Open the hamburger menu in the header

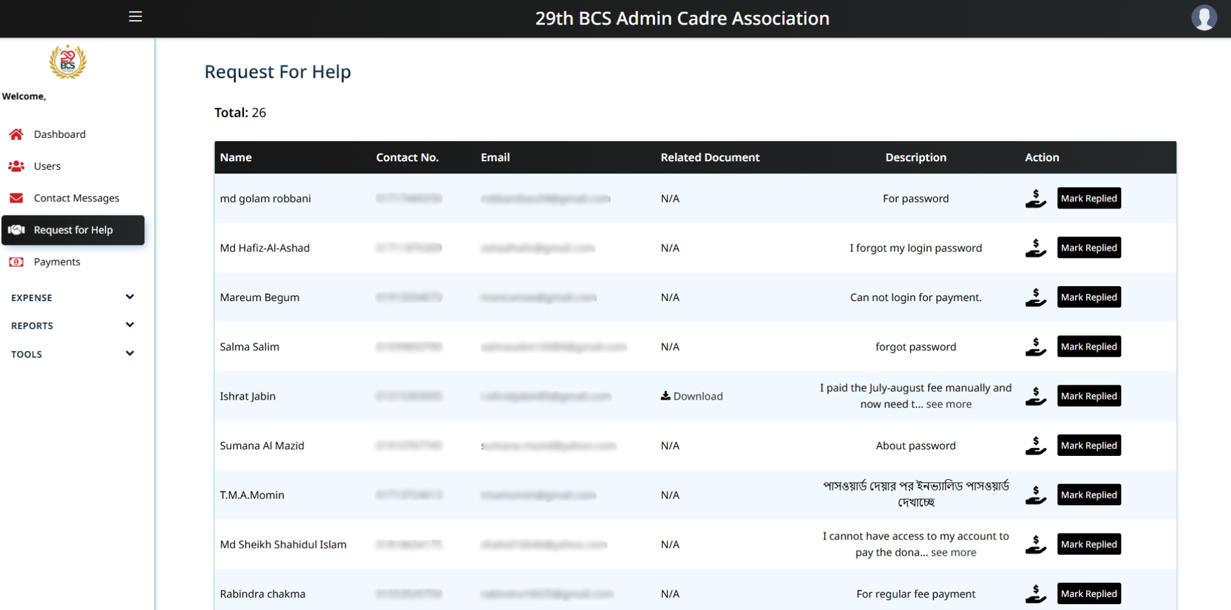[135, 17]
